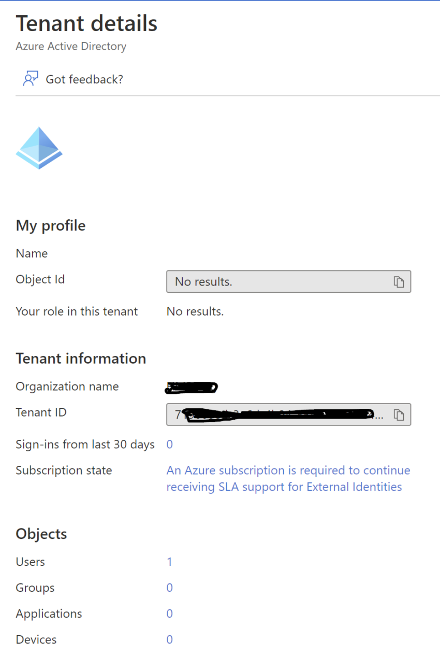Open the Groups count link
Viewport: 440px width, 671px height.
(169, 588)
